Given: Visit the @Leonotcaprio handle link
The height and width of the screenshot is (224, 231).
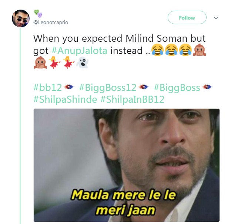Looking at the screenshot, I should (51, 22).
